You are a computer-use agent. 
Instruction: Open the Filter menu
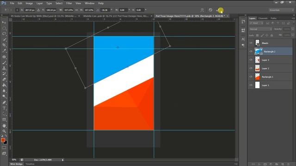pyautogui.click(x=69, y=3)
